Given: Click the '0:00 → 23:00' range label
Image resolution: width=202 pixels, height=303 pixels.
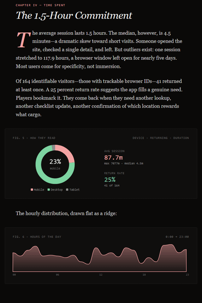Looking at the screenshot, I should pos(177,237).
